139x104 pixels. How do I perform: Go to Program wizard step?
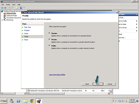(x=27, y=30)
